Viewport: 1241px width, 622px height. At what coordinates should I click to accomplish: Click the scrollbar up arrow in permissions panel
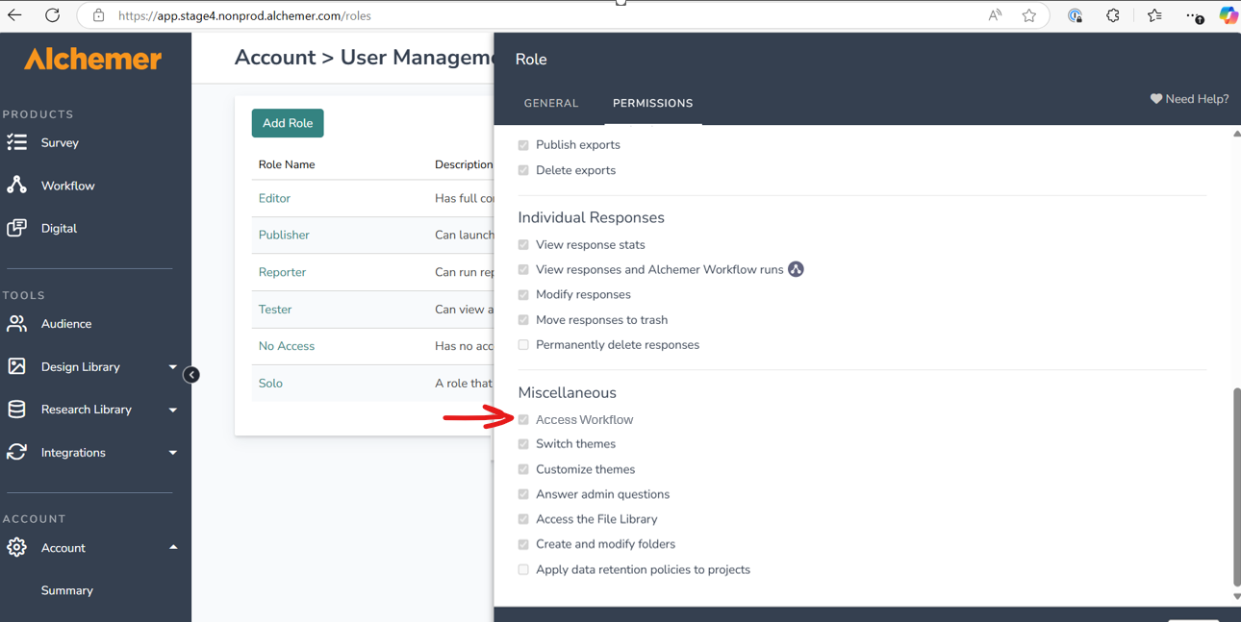click(x=1236, y=134)
